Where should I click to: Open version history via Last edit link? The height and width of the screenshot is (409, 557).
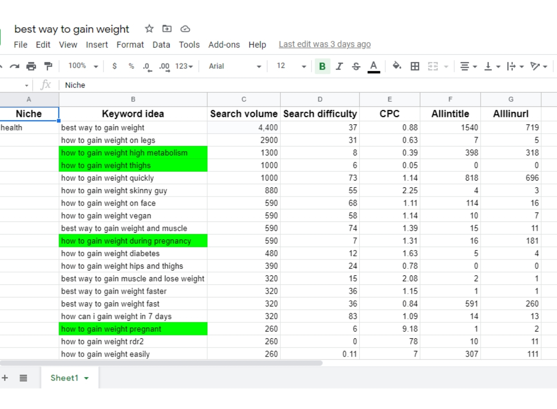pyautogui.click(x=324, y=44)
